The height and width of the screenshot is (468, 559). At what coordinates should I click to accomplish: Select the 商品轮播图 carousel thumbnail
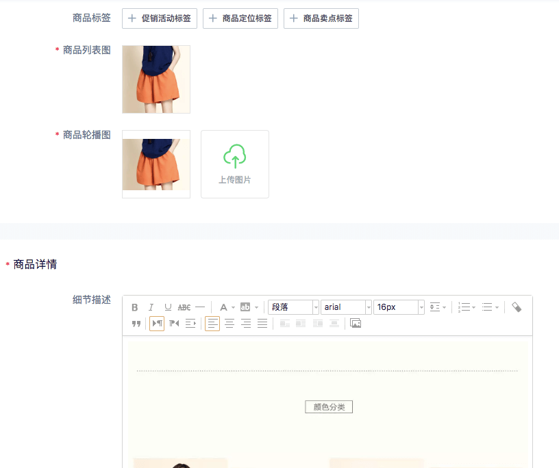[x=156, y=164]
